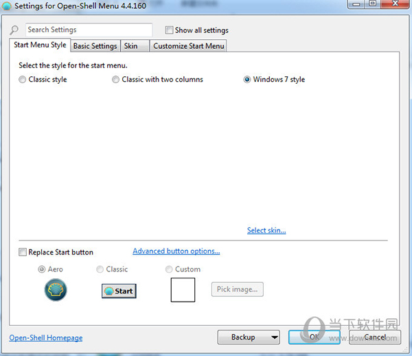Open the Backup dropdown arrow

click(274, 337)
